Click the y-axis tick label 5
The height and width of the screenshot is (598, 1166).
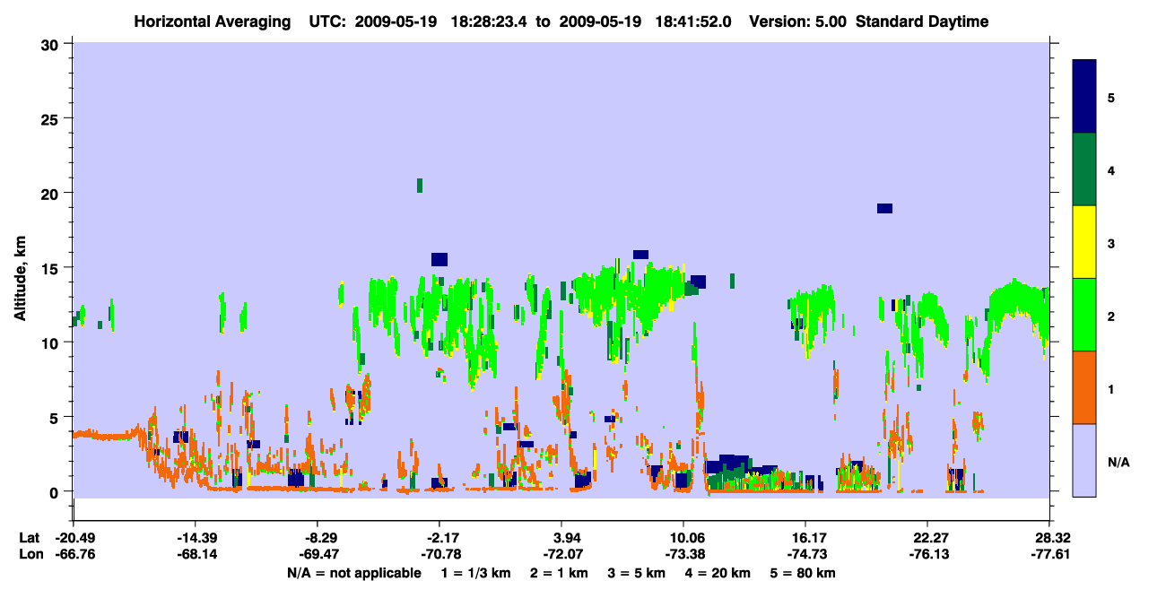(x=56, y=417)
